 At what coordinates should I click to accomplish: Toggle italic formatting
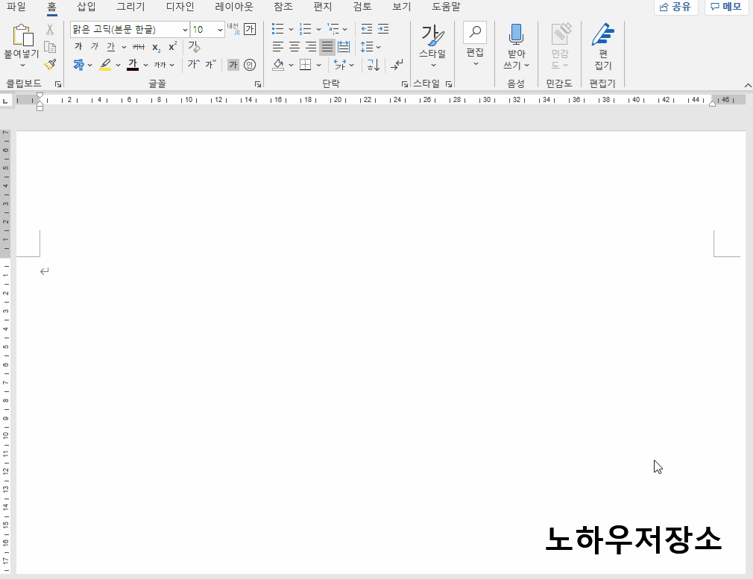[x=95, y=46]
